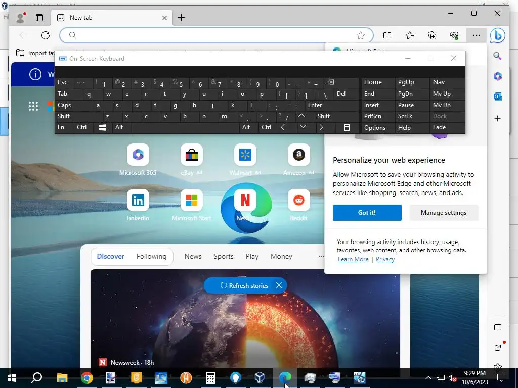Open Microsoft 365 quick link tile
518x388 pixels.
click(138, 155)
